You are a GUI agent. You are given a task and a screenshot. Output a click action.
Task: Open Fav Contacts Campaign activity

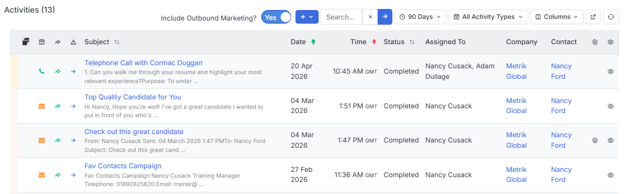(x=123, y=166)
